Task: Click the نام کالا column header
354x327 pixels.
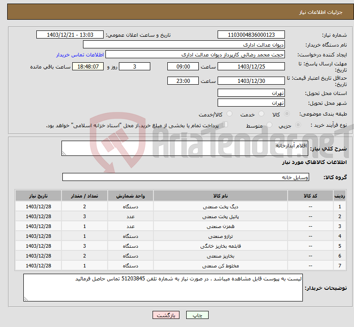Action: tap(220, 196)
